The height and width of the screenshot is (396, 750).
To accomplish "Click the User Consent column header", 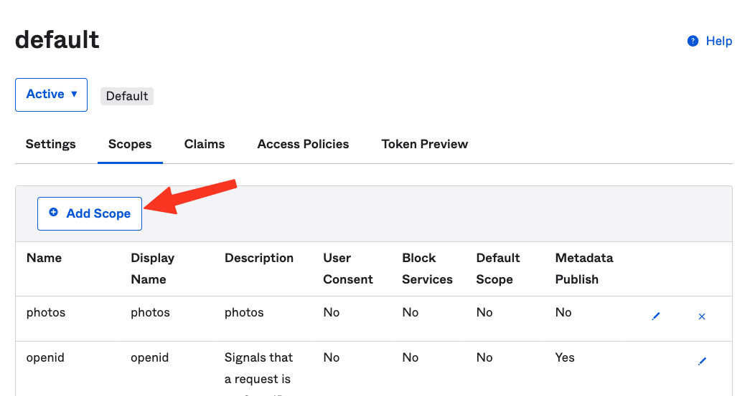I will tap(348, 269).
